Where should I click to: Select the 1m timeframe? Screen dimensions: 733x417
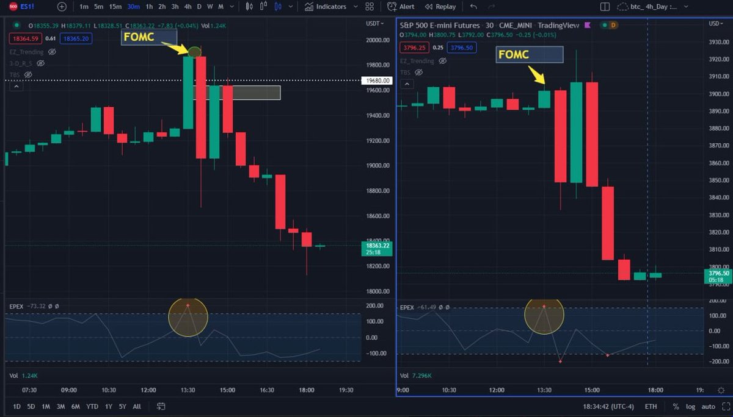[x=84, y=7]
